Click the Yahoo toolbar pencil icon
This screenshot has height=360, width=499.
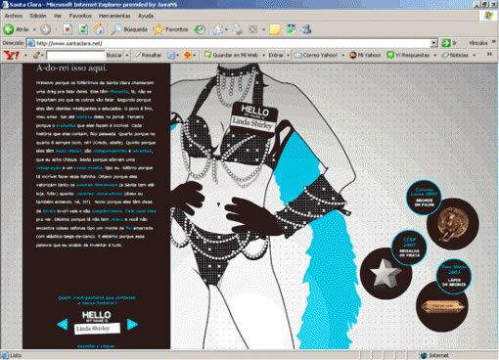(x=36, y=55)
